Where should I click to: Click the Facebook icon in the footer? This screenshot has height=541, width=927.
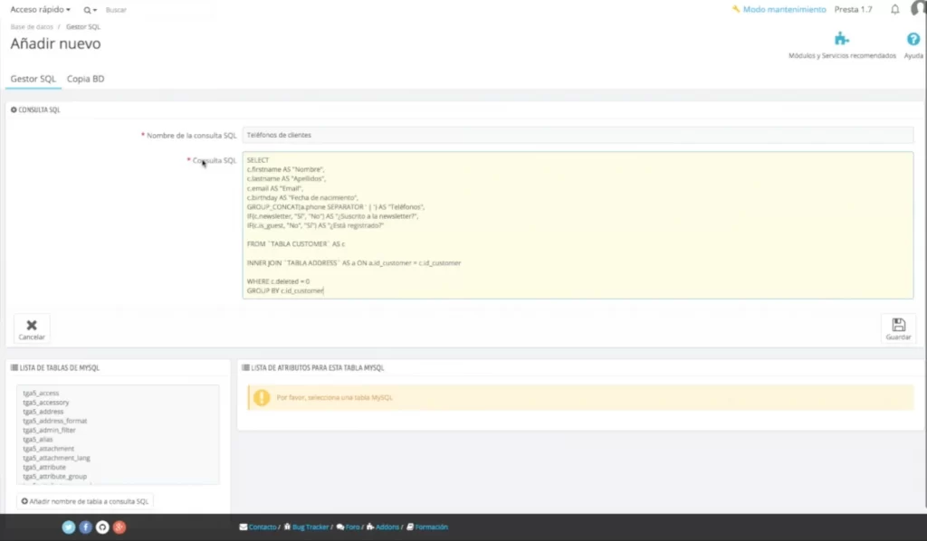point(85,527)
